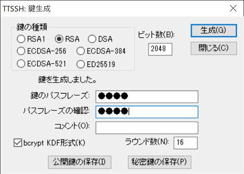The image size is (244, 174).
Task: Focus the ビット数(B) field showing 2048
Action: coord(160,49)
